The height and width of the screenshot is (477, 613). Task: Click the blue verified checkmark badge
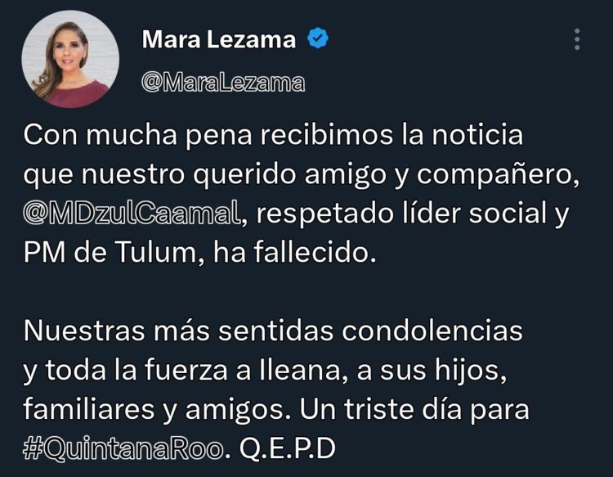317,38
